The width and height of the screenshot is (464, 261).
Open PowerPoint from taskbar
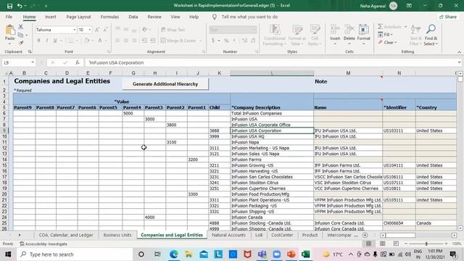[291, 254]
